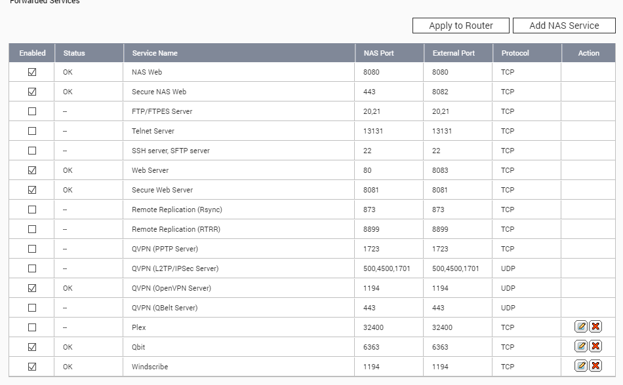Delete the Plex service entry
Viewport: 623px width, 385px height.
pos(595,327)
